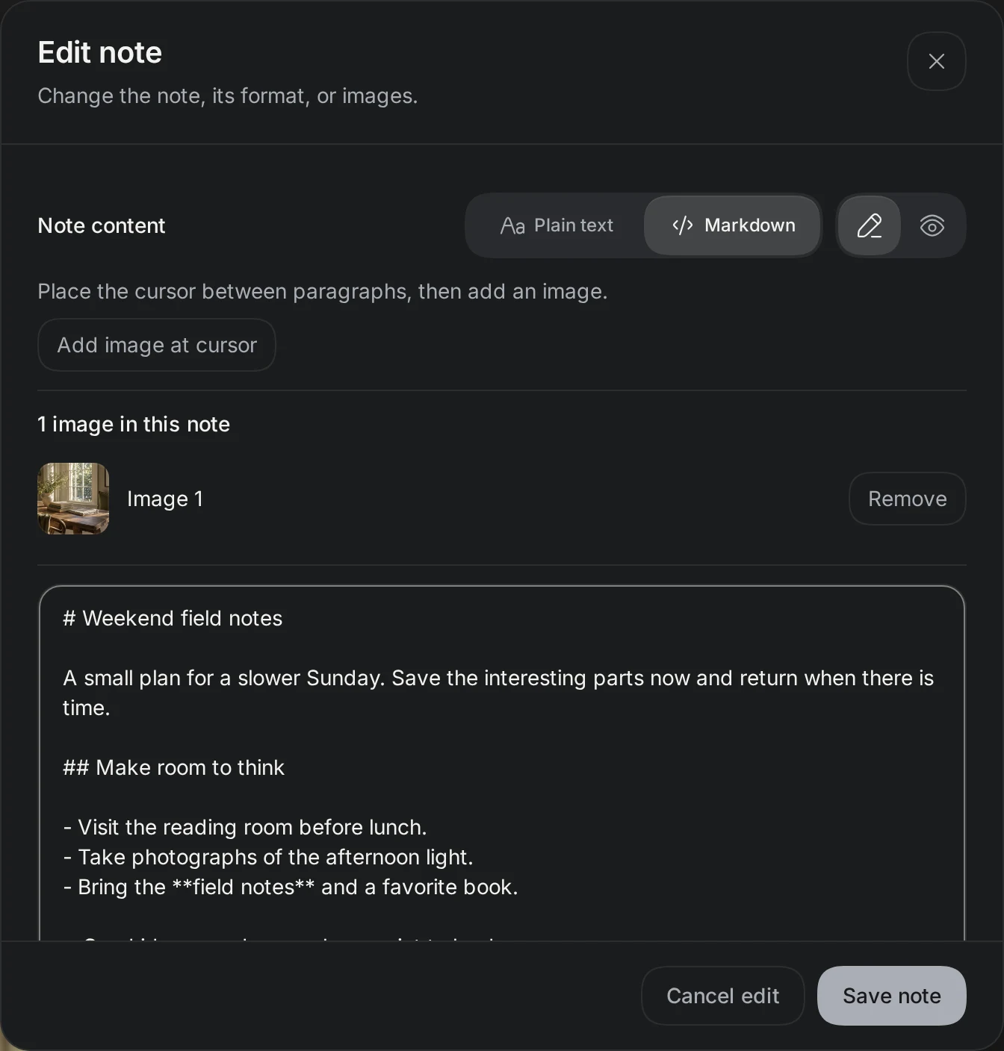Click Add image at cursor button

[x=157, y=345]
